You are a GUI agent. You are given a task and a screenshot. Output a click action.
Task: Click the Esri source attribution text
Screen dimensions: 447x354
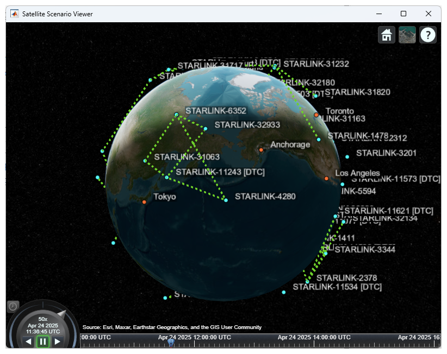point(172,327)
